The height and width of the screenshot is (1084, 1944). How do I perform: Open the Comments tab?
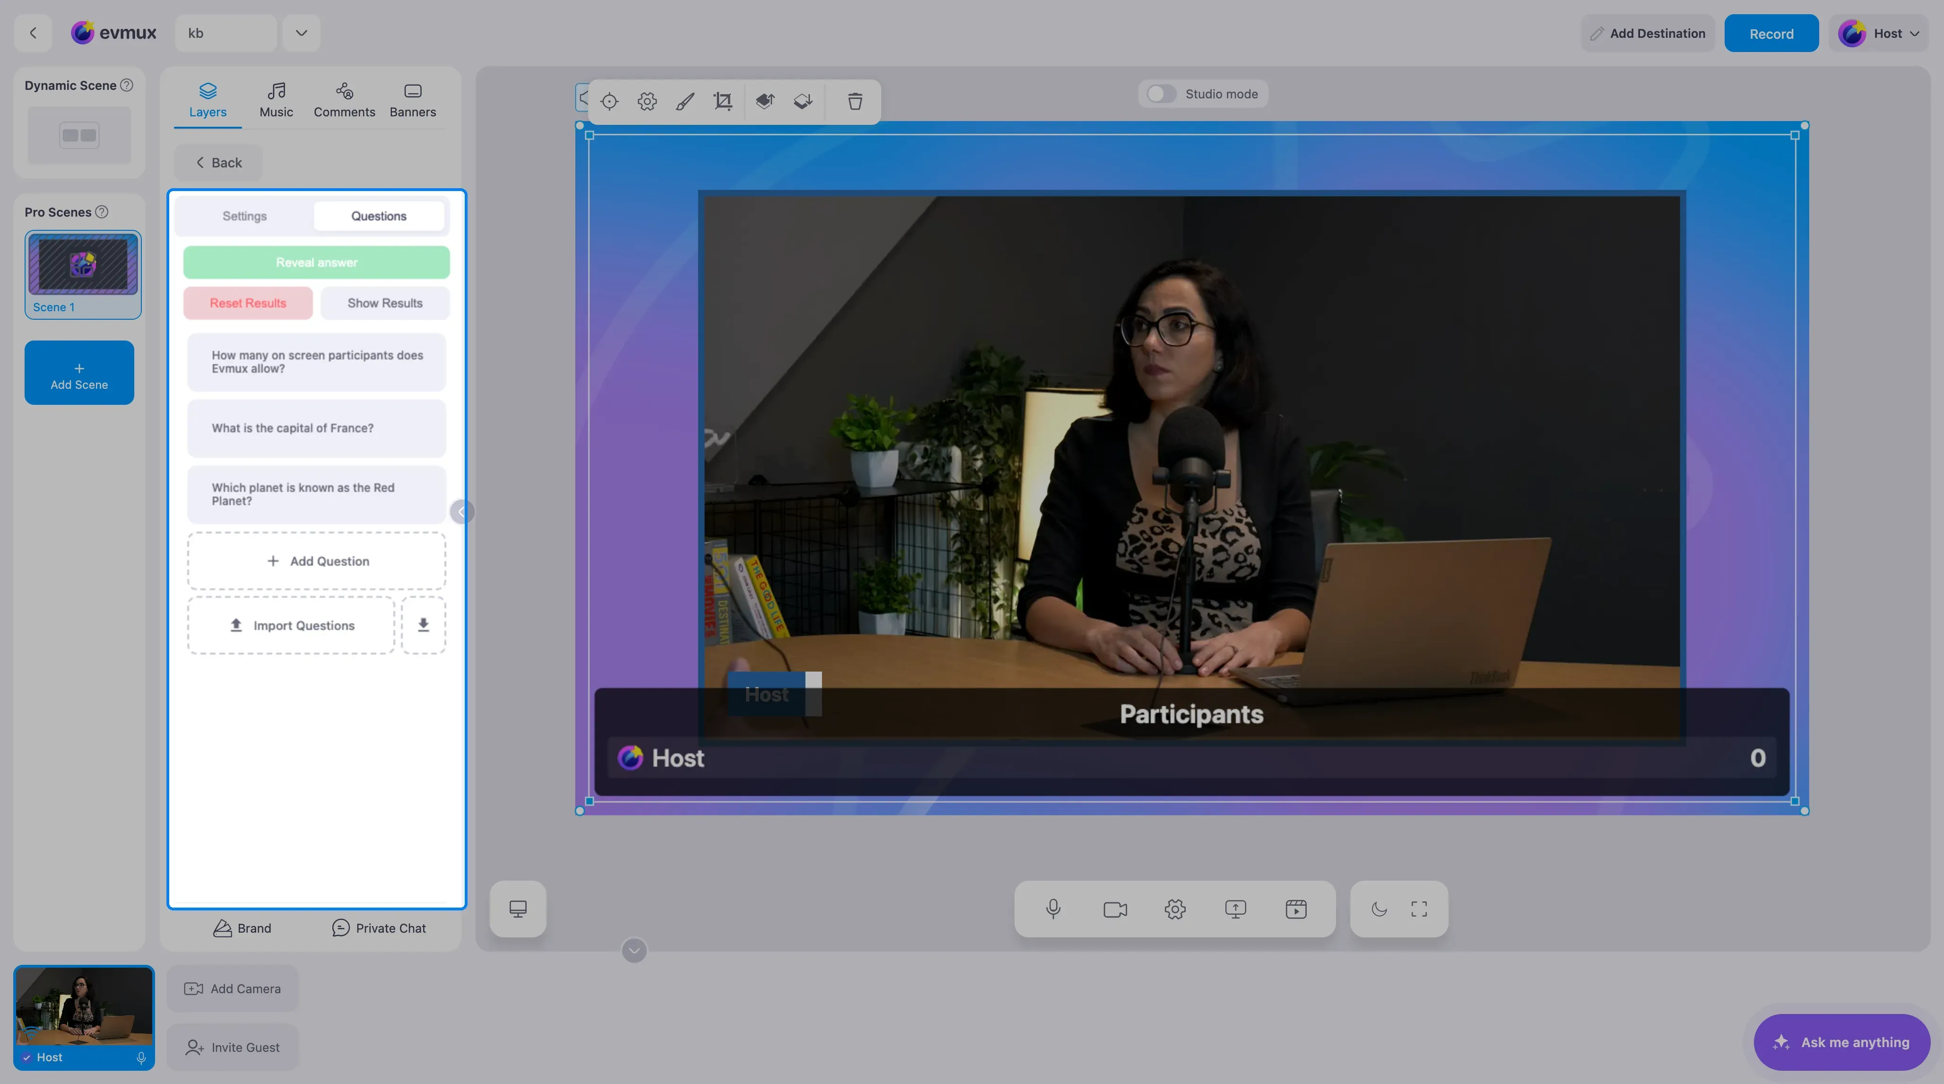(x=344, y=100)
